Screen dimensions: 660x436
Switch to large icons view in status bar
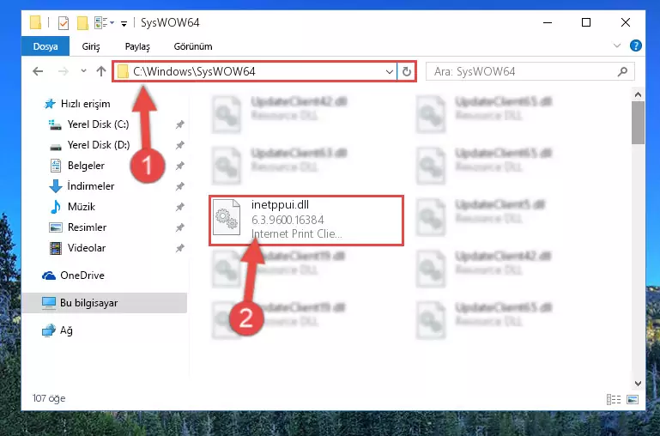coord(633,399)
